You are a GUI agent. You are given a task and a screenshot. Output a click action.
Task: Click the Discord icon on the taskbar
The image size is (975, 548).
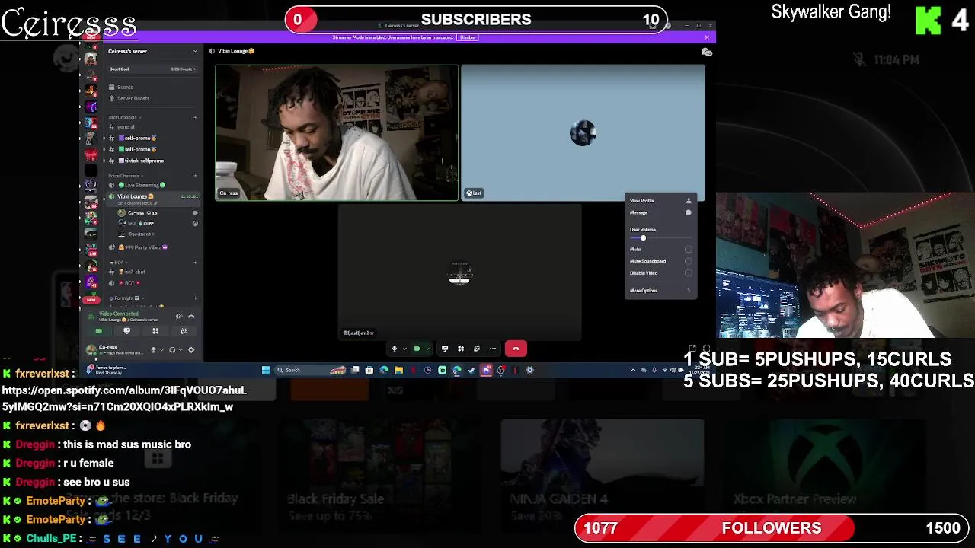pos(486,370)
